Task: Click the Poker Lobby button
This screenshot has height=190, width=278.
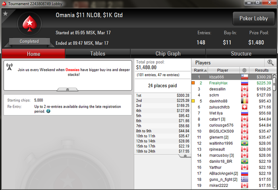Action: pyautogui.click(x=253, y=18)
